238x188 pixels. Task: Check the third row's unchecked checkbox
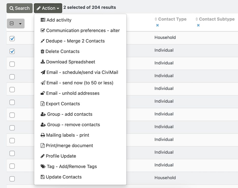tap(12, 64)
